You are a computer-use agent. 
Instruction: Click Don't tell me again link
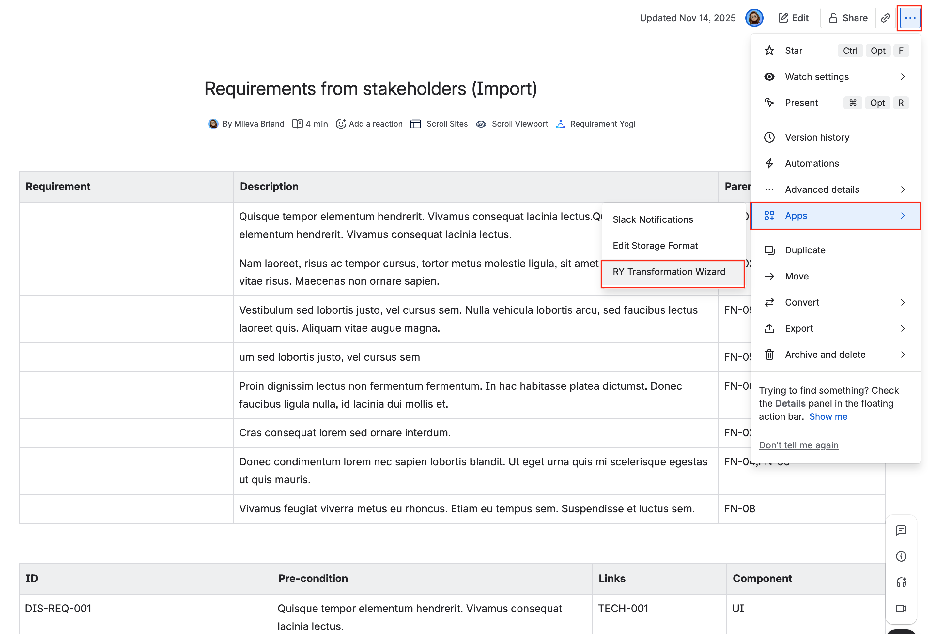798,445
